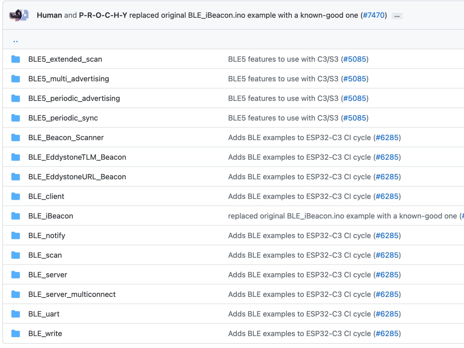Viewport: 464px width, 348px height.
Task: Click the folder icon beside BLE5_periodic_sync
Action: click(x=16, y=118)
